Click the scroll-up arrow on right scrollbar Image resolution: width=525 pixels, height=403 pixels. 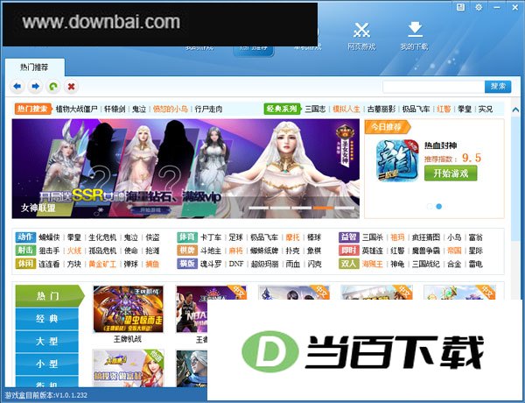coord(515,110)
